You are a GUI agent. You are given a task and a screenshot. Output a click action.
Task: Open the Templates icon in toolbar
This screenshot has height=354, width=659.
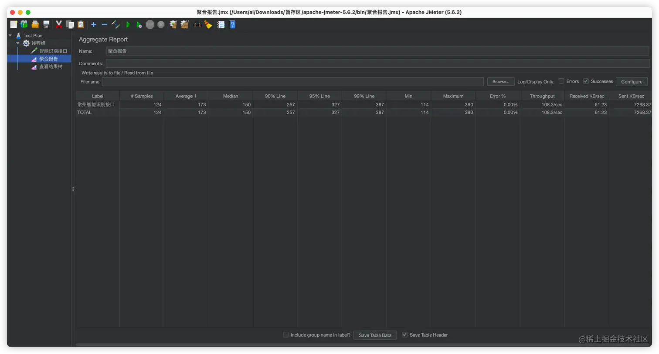24,25
